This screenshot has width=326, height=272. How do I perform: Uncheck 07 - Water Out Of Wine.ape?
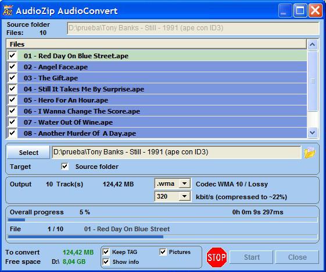[12, 122]
